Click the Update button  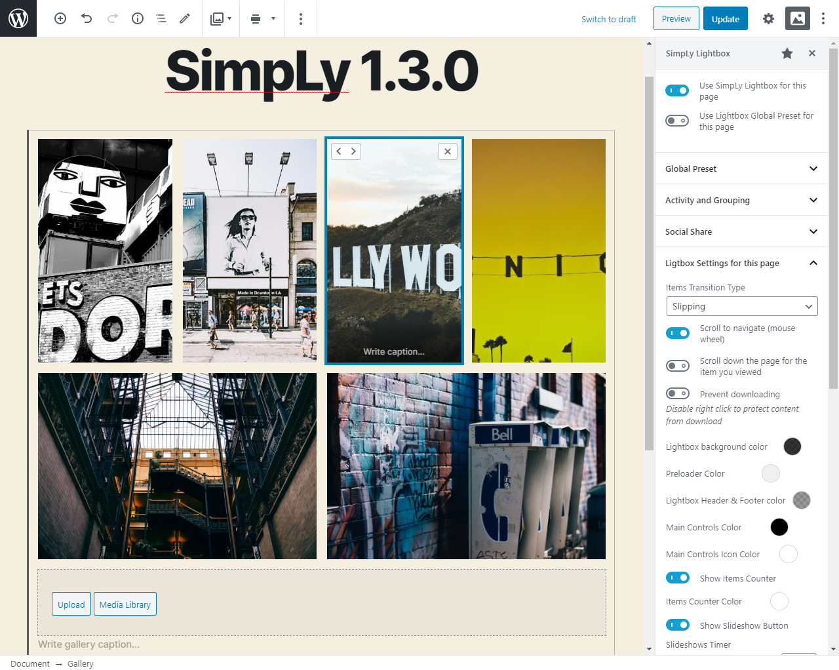tap(726, 18)
